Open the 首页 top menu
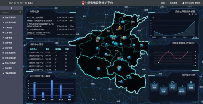The width and height of the screenshot is (203, 104). [x=163, y=3]
